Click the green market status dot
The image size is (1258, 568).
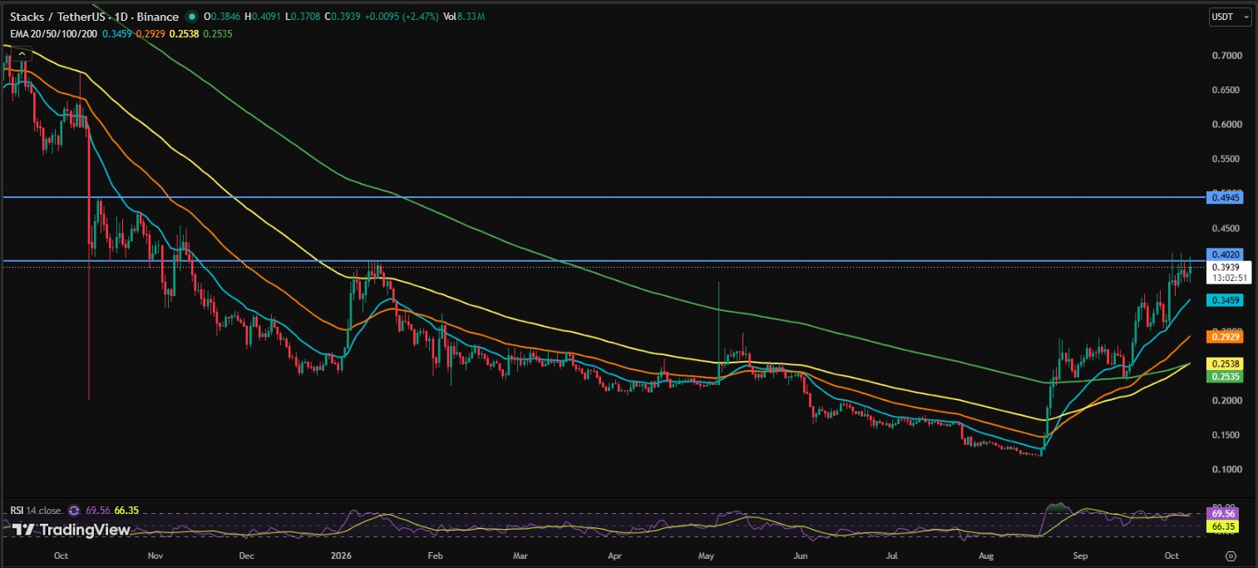[x=192, y=17]
